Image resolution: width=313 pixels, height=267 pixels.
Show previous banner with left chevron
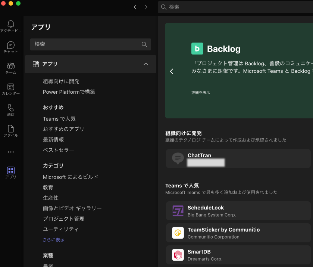172,71
